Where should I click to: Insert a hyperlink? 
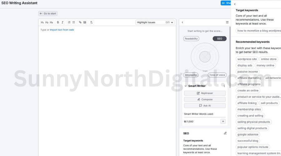(80, 22)
